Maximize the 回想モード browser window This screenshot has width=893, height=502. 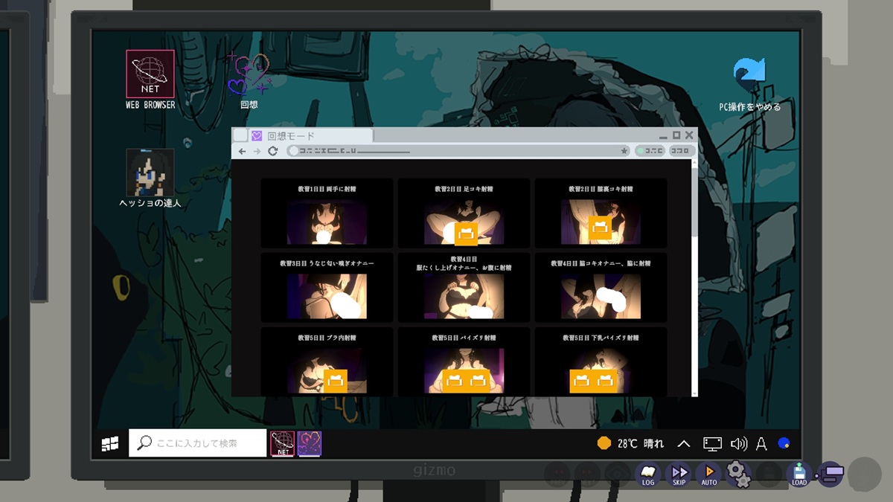(676, 135)
